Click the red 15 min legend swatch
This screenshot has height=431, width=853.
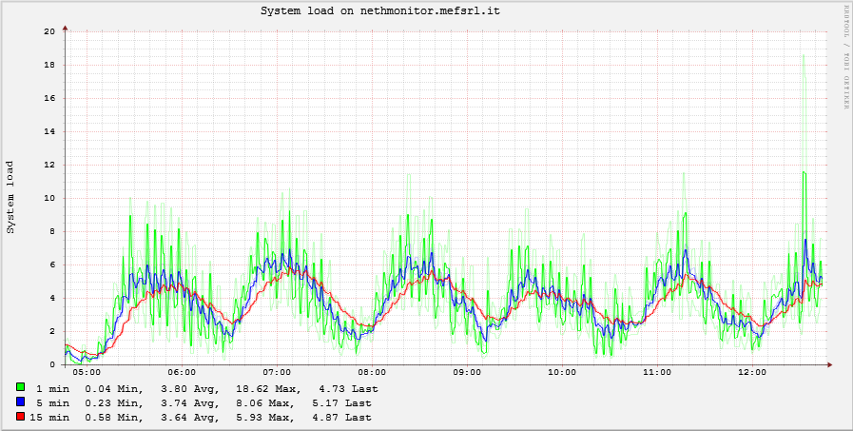tap(20, 417)
